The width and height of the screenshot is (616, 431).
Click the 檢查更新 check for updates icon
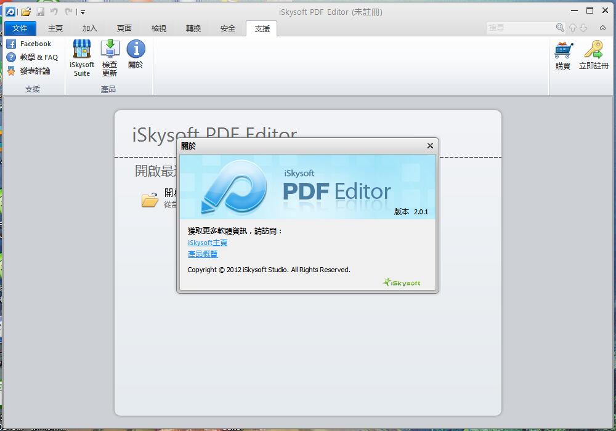(x=110, y=50)
